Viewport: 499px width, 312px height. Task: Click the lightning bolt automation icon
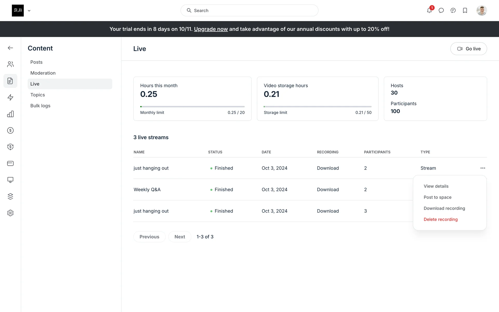[10, 97]
